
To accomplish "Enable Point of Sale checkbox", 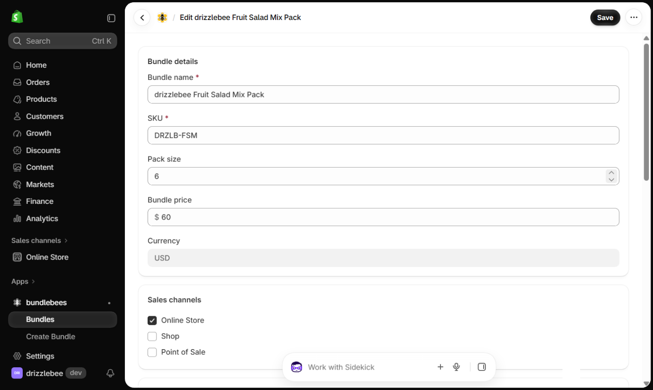I will [152, 352].
